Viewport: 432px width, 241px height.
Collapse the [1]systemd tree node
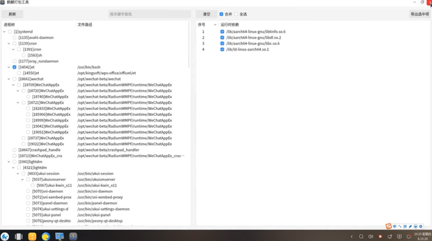pos(4,32)
